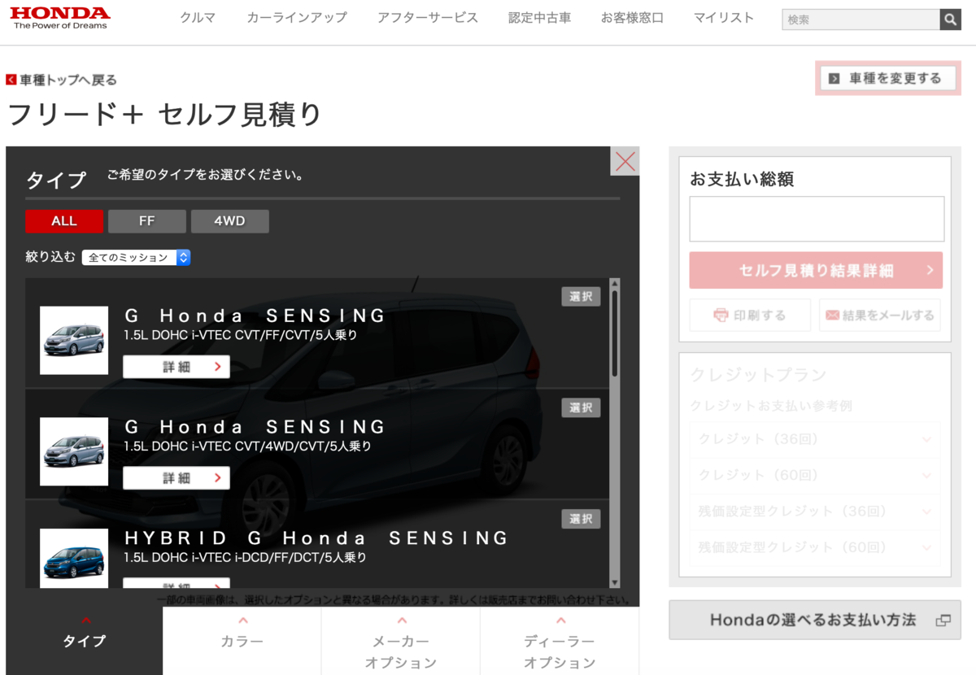Click the 結果をメールする button
This screenshot has width=976, height=675.
(879, 315)
